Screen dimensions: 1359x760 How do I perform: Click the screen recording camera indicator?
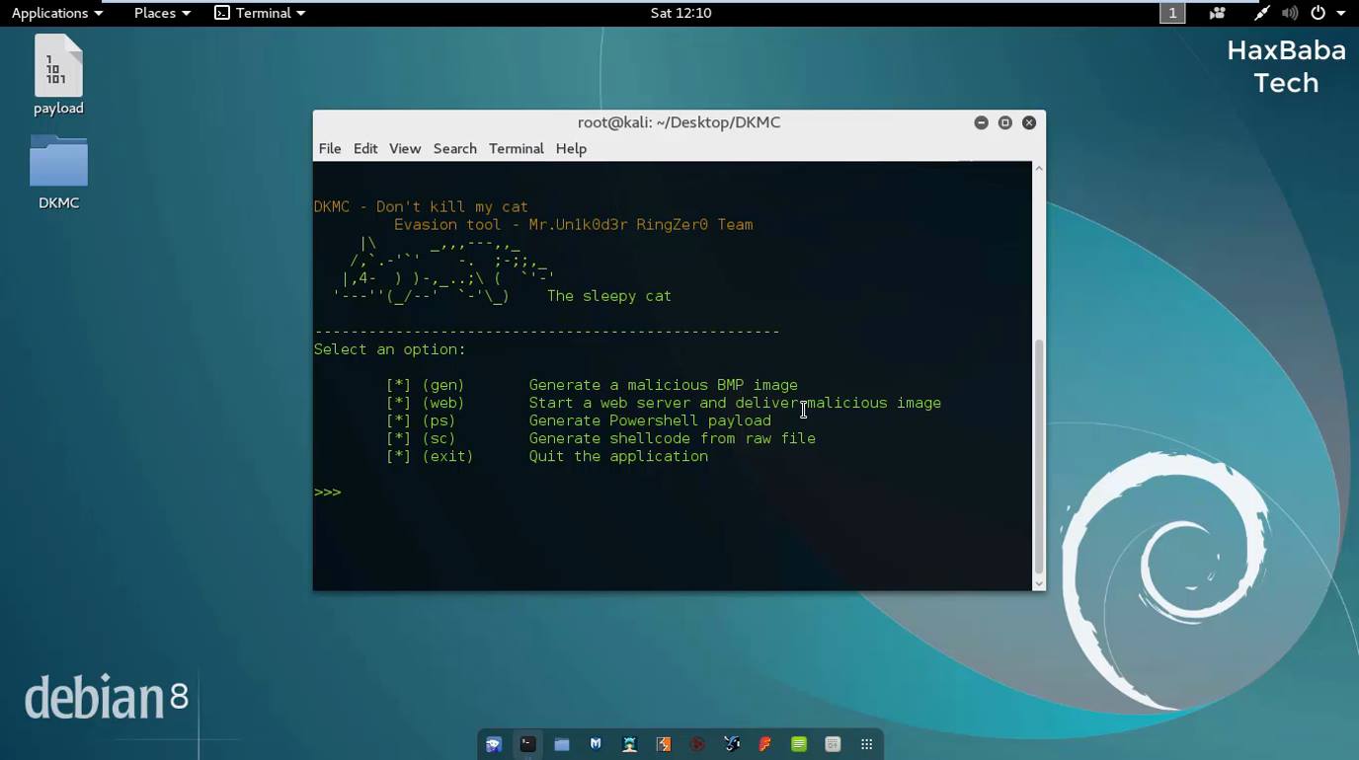[1217, 13]
